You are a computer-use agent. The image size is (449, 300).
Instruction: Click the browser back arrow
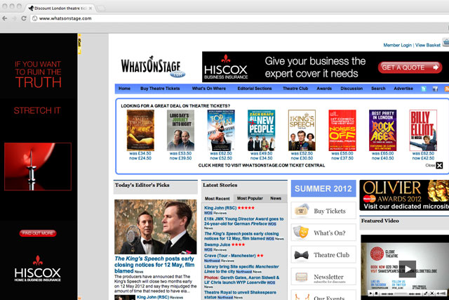click(x=5, y=18)
